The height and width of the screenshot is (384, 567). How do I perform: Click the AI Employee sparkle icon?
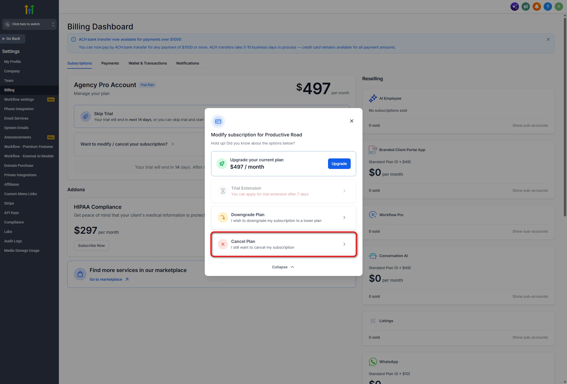point(373,98)
